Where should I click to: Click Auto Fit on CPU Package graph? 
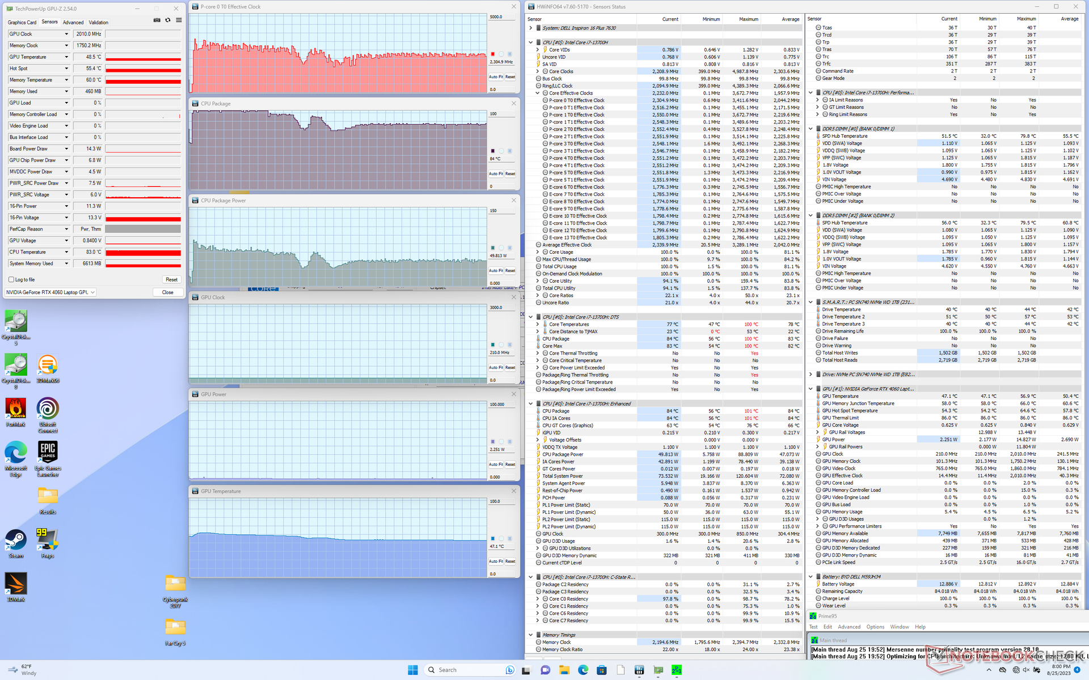click(x=496, y=174)
